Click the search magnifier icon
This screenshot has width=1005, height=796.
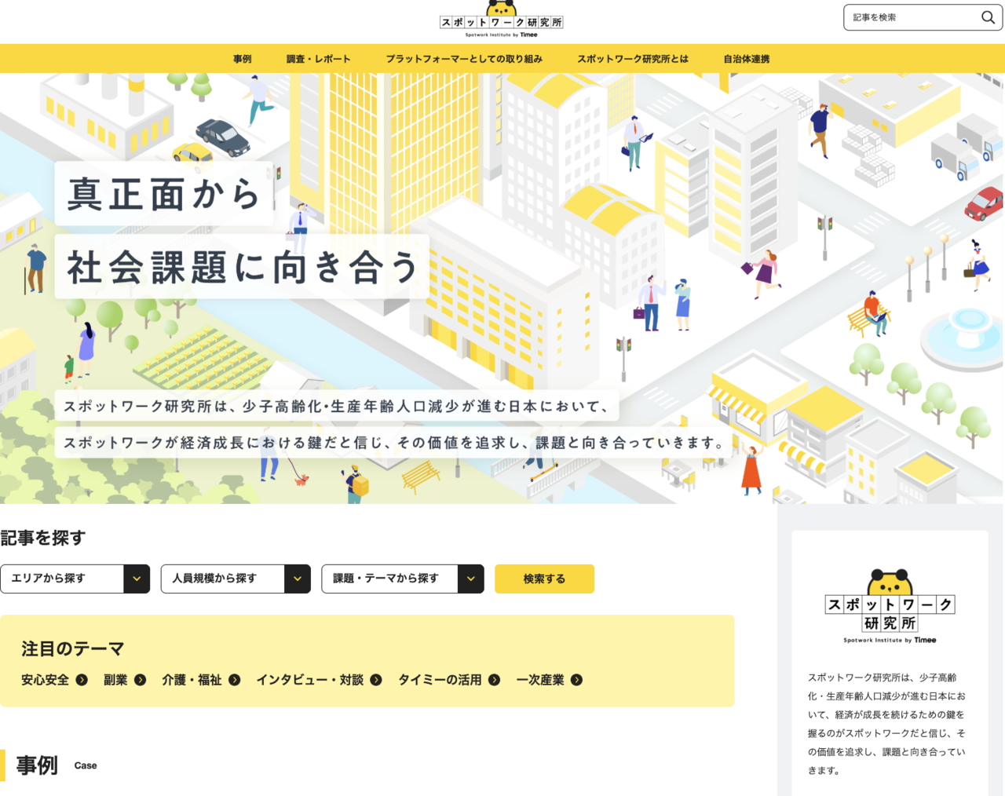(x=988, y=17)
